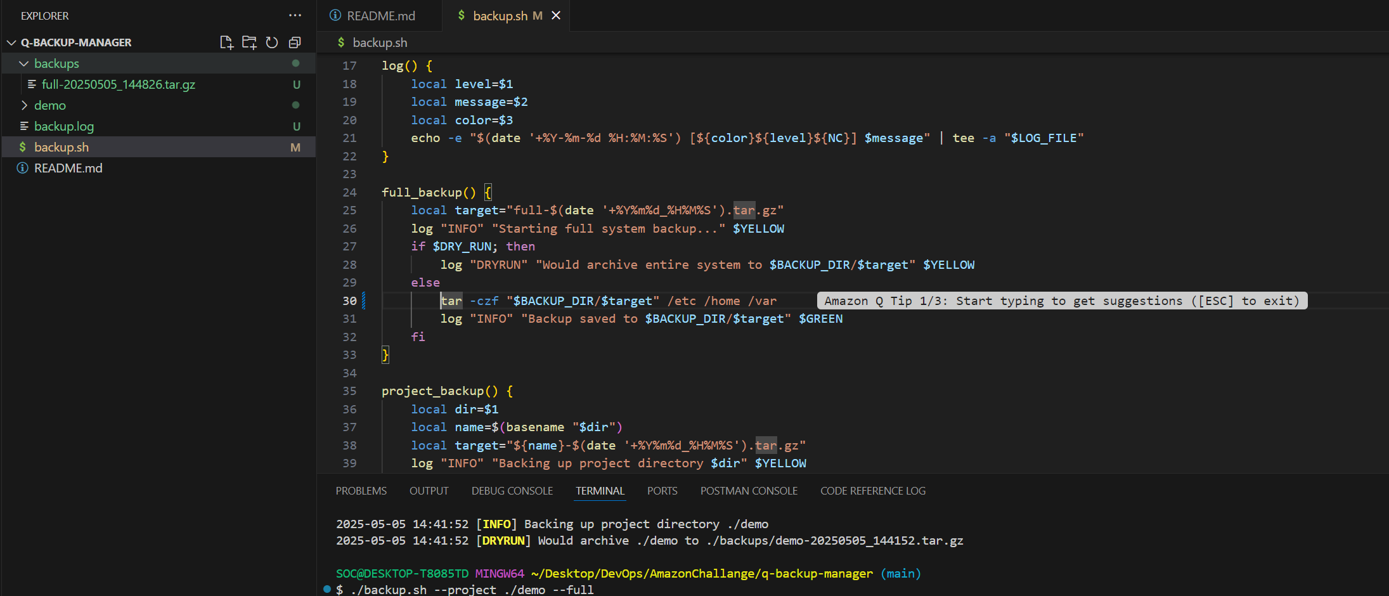Click the [DRYRUN] tag in terminal output
1389x596 pixels.
coord(503,541)
